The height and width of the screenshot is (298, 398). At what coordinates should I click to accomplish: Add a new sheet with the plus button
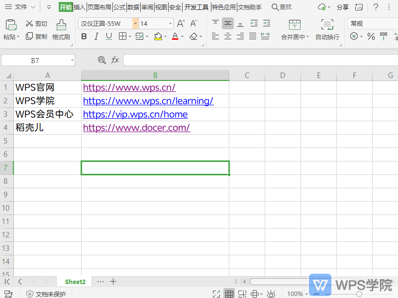click(x=113, y=281)
